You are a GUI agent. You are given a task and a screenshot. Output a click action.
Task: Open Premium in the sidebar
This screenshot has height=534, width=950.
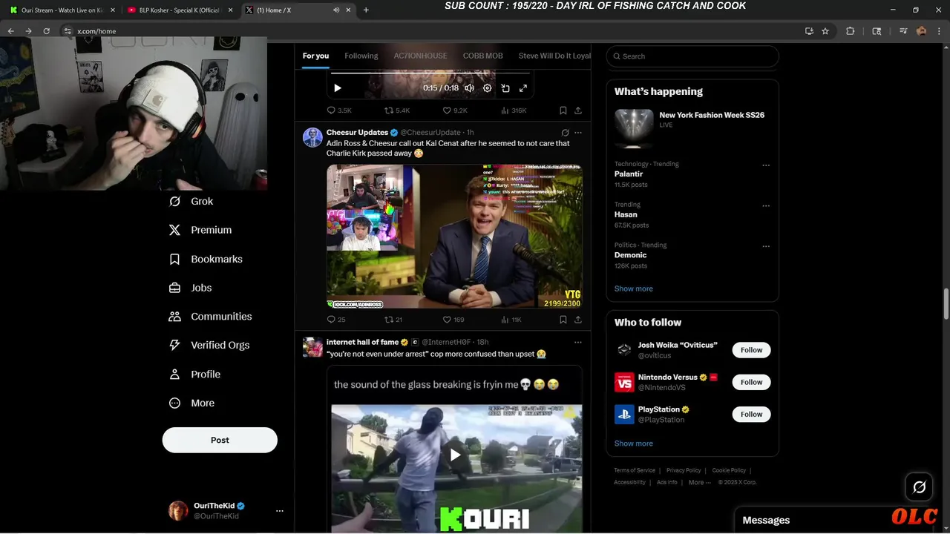(x=200, y=230)
